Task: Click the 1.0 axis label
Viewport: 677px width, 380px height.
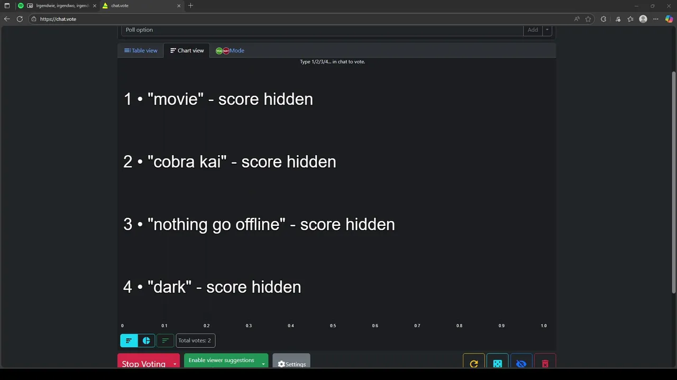Action: coord(544,326)
